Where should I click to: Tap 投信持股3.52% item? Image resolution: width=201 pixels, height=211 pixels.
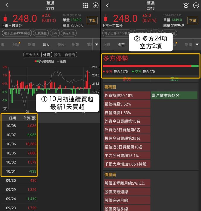pyautogui.click(x=127, y=104)
